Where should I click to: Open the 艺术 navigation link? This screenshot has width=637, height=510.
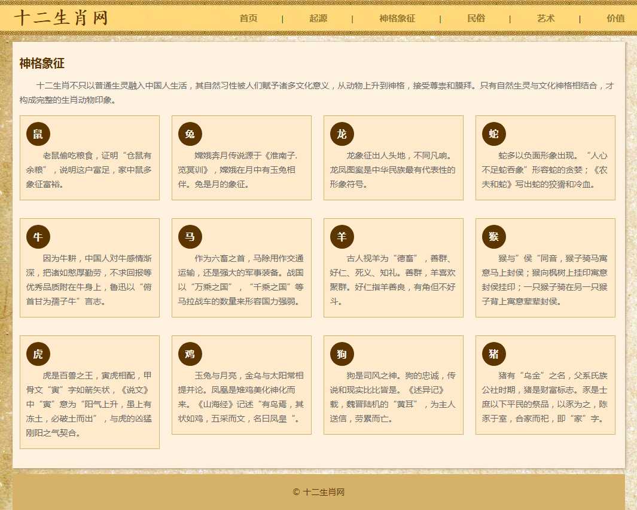pyautogui.click(x=545, y=19)
